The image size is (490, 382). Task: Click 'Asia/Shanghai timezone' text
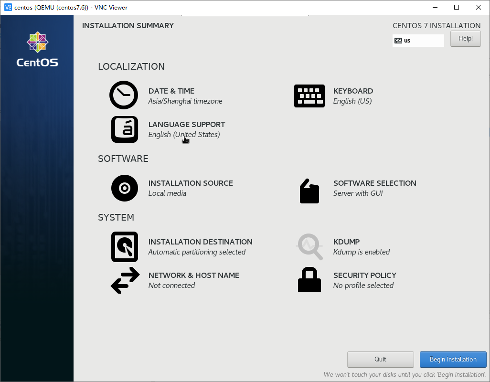click(185, 101)
